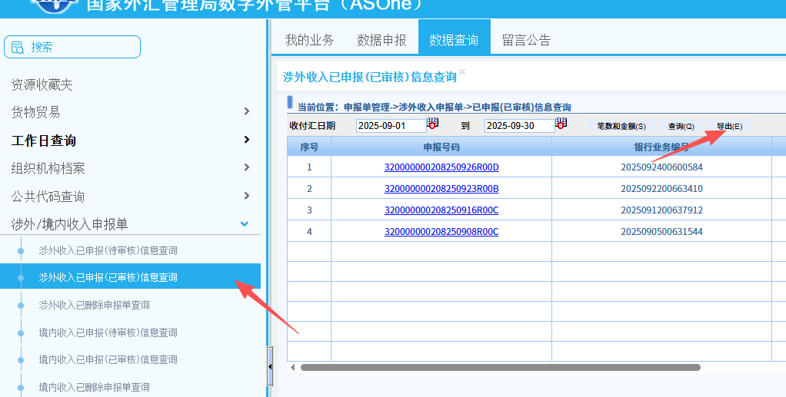Viewport: 786px width, 397px height.
Task: Open the 留言公告 tab
Action: 526,40
